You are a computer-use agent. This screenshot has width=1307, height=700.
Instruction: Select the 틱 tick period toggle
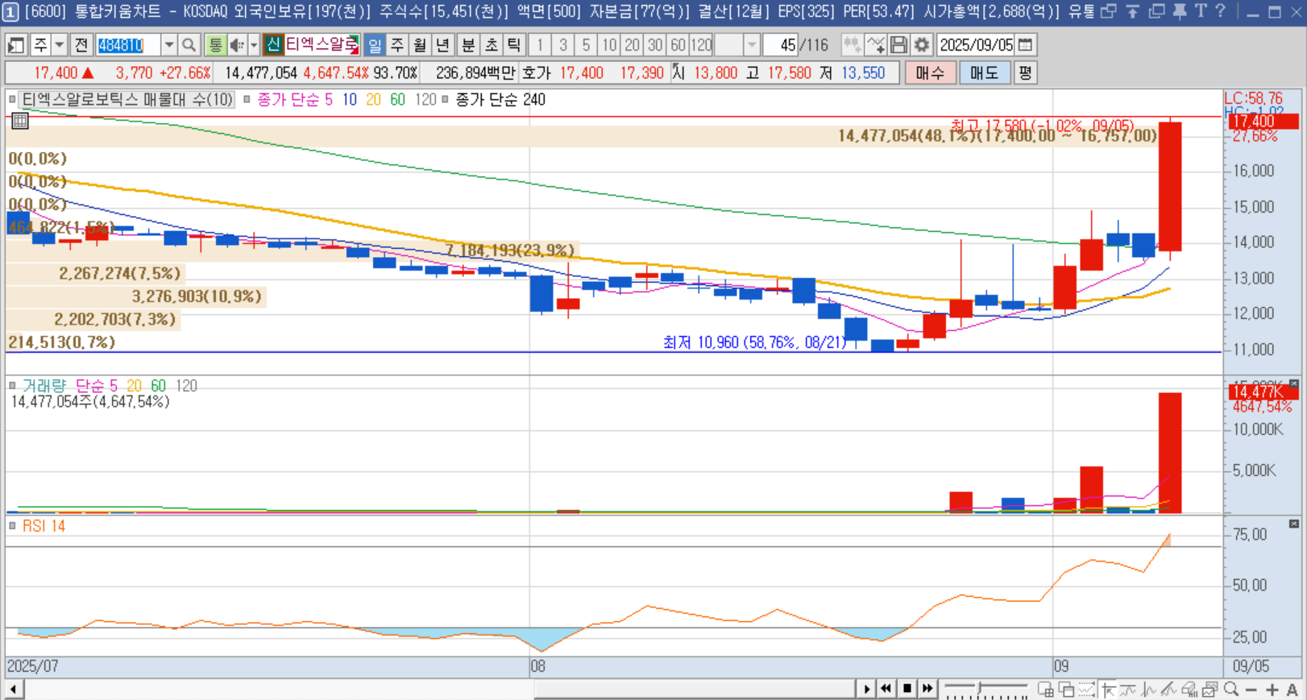tap(513, 45)
